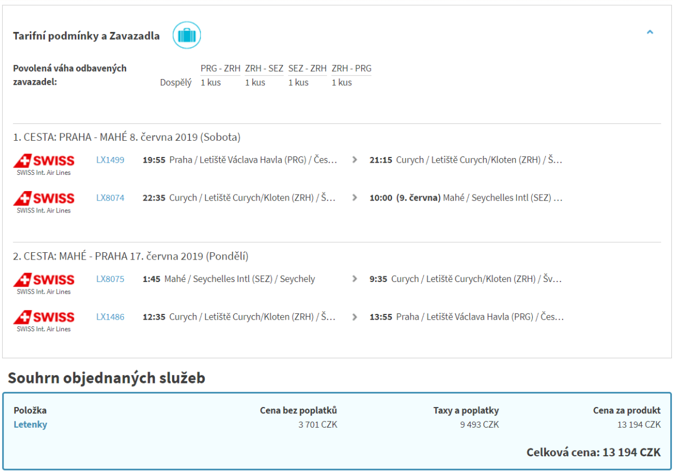Click the blue suitcase baggage icon
673x472 pixels.
pyautogui.click(x=186, y=35)
